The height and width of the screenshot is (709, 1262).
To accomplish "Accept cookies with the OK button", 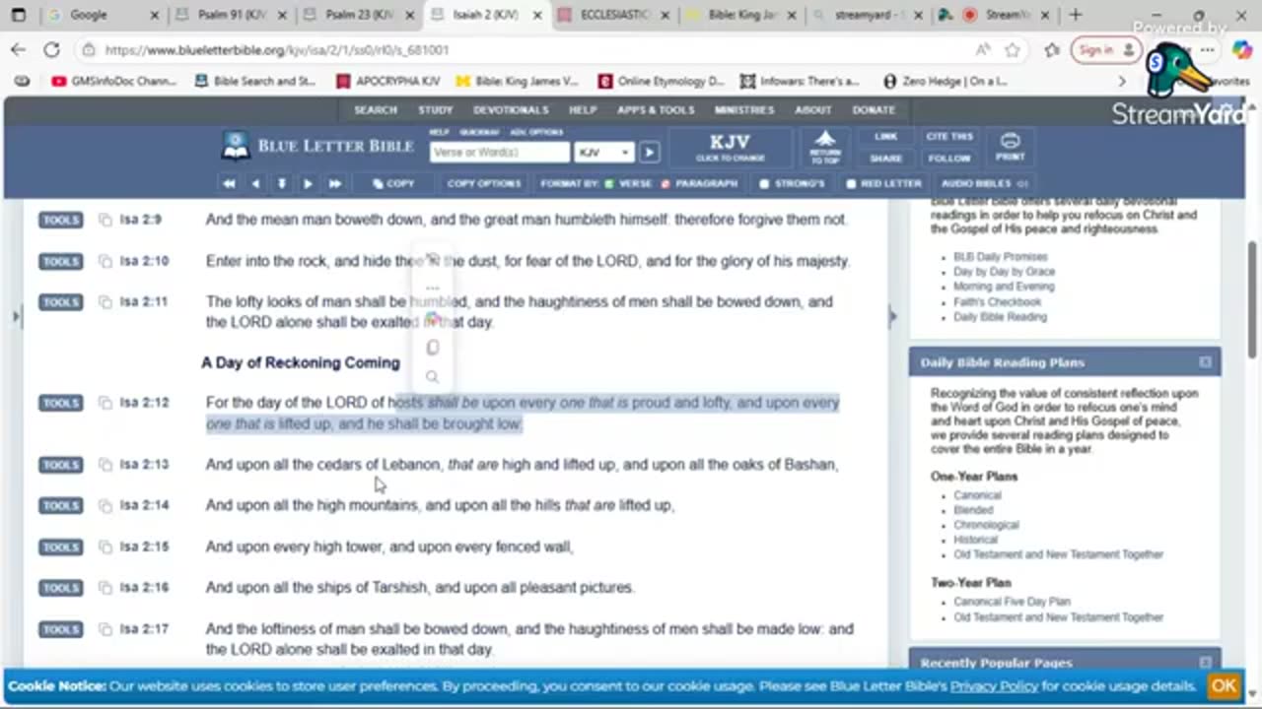I will pos(1224,686).
